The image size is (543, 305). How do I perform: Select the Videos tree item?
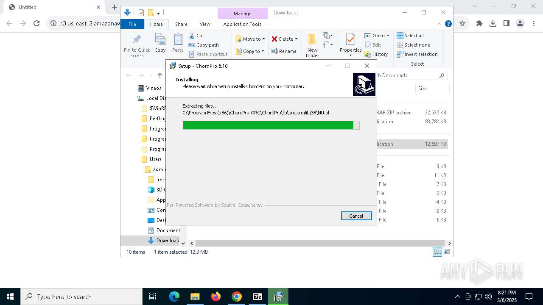point(149,88)
